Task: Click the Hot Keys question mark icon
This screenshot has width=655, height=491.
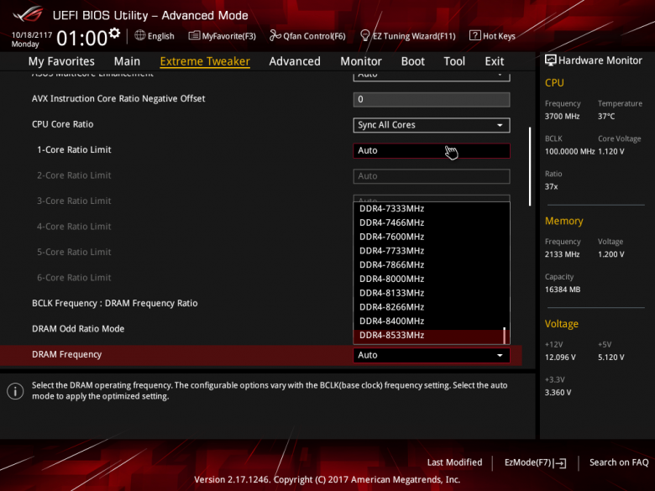Action: (475, 35)
